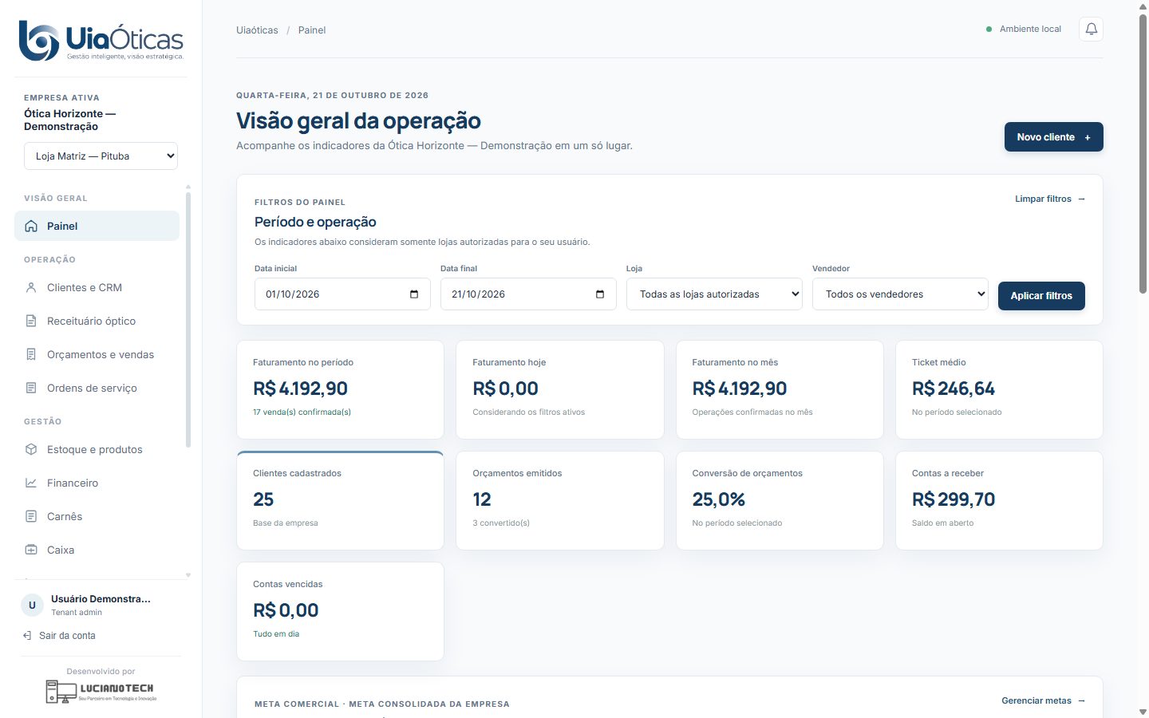
Task: Click the Contas a receber card
Action: [999, 501]
